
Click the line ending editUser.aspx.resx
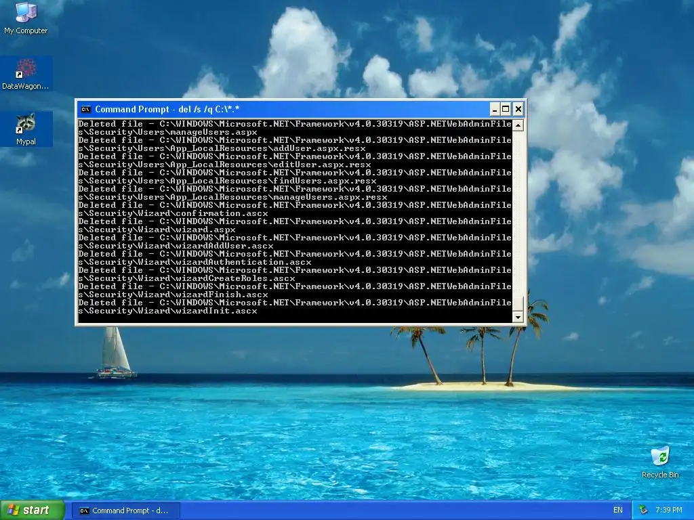224,165
